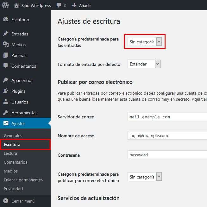Click the Entradas pushpin icon
This screenshot has width=207, height=207.
coord(6,34)
